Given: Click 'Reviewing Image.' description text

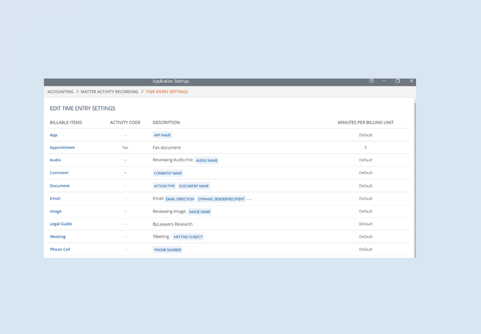Looking at the screenshot, I should coord(169,212).
